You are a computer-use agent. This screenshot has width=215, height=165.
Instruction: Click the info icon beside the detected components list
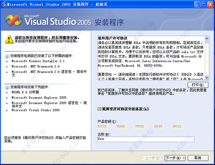[x=7, y=56]
